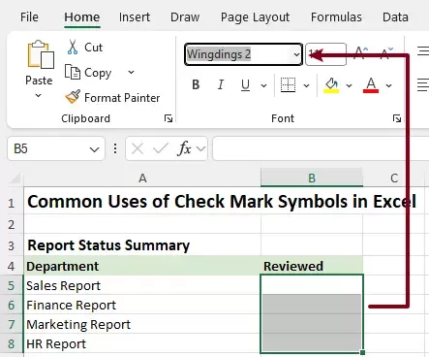Toggle bold formatting
This screenshot has width=429, height=357.
pyautogui.click(x=196, y=85)
